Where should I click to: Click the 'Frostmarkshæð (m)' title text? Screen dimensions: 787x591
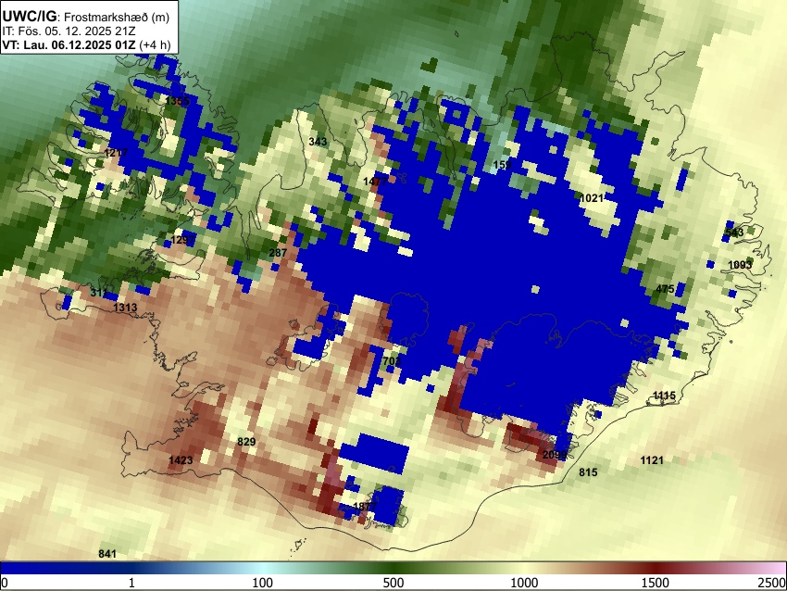coord(117,17)
